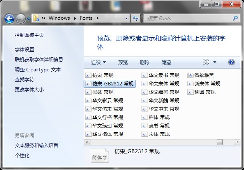Click the scroll right arrow of file list

click(x=237, y=142)
